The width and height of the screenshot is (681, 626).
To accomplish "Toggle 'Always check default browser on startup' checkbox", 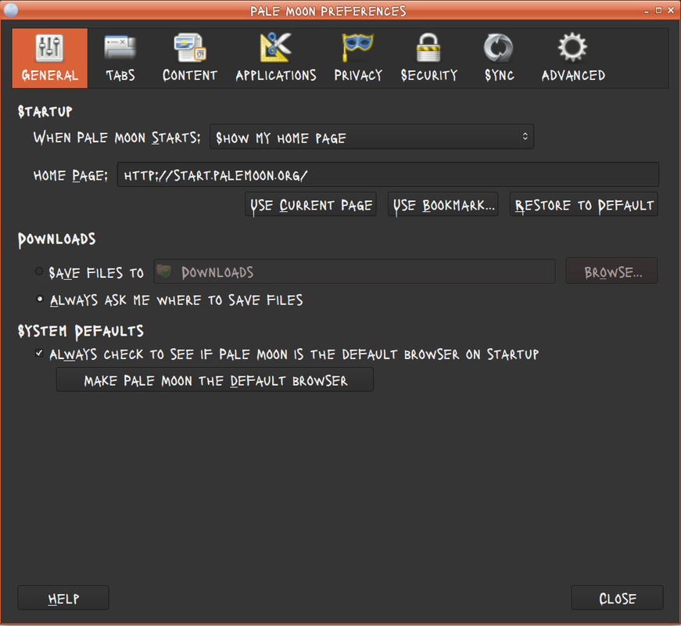I will (x=39, y=353).
